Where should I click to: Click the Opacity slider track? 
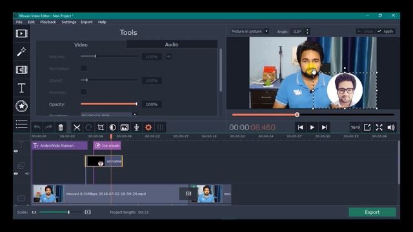[x=109, y=104]
